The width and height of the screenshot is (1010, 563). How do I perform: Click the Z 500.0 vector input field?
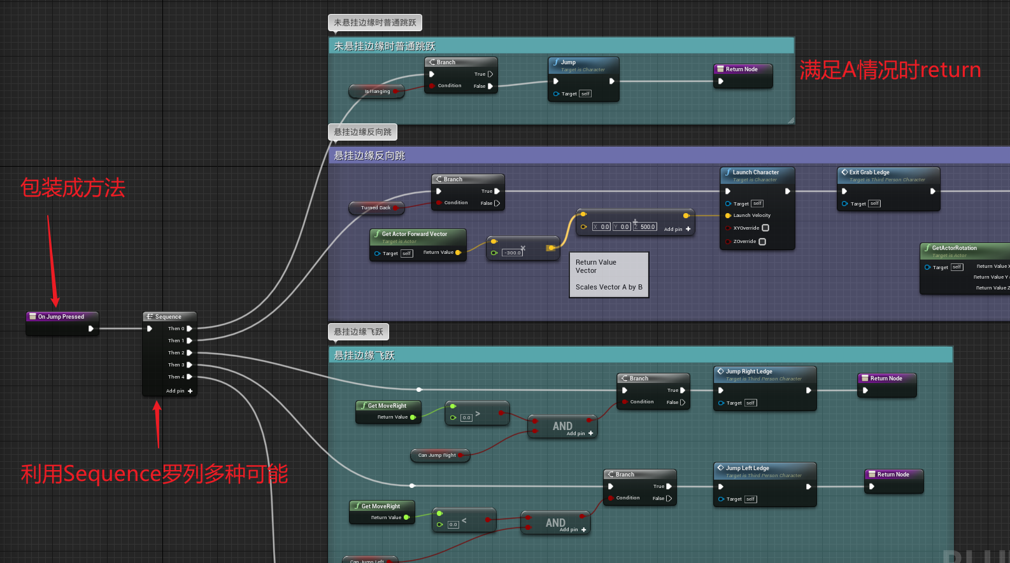pos(645,226)
